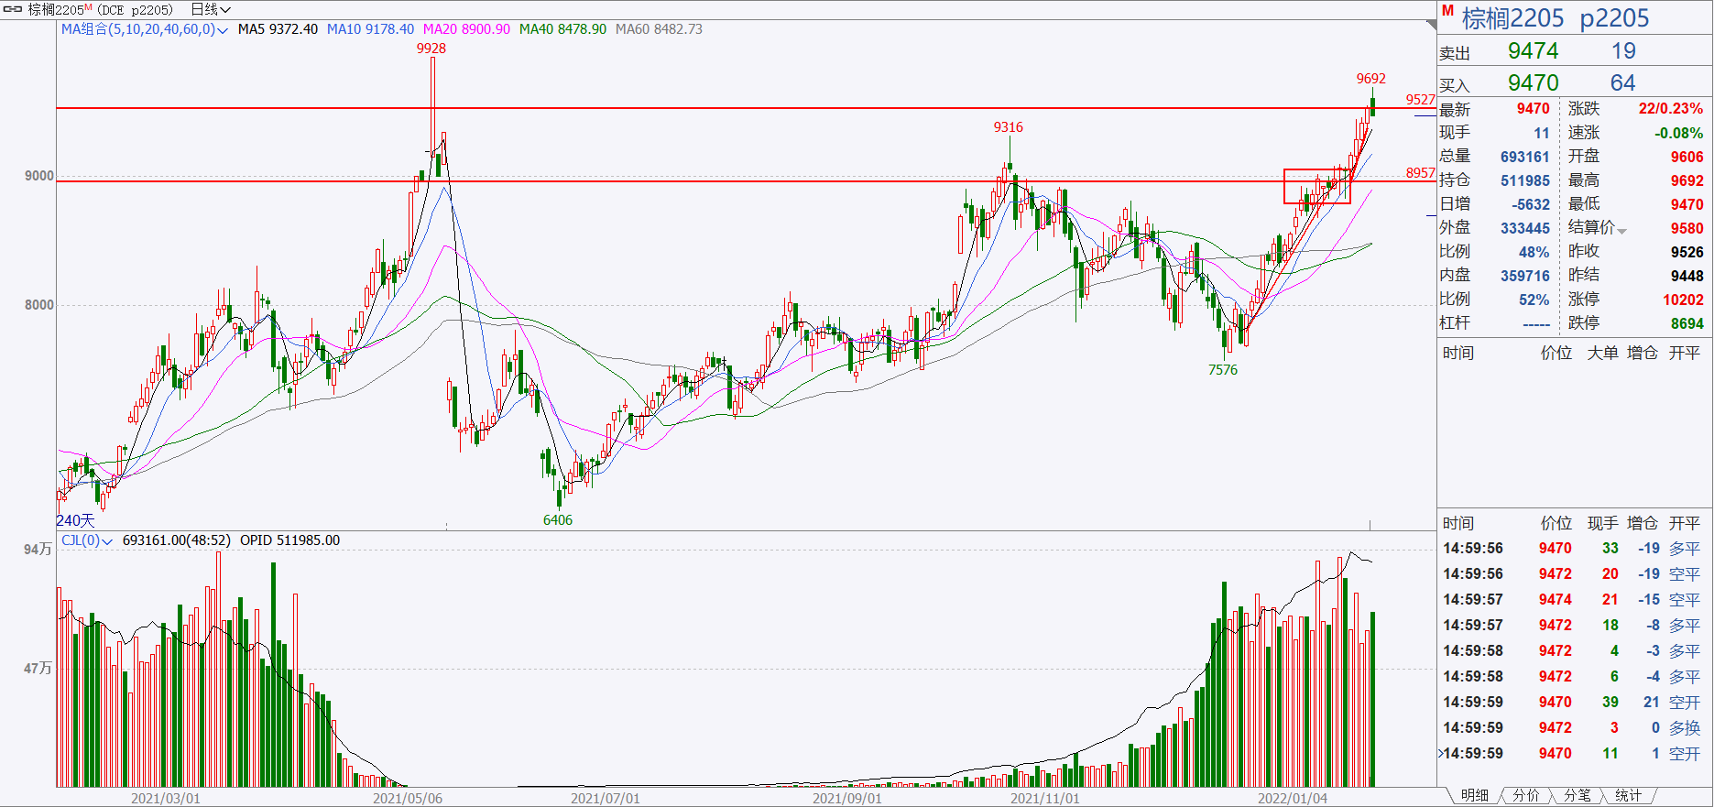Image resolution: width=1714 pixels, height=807 pixels.
Task: Click the 跌停 value 8694
Action: (1687, 323)
